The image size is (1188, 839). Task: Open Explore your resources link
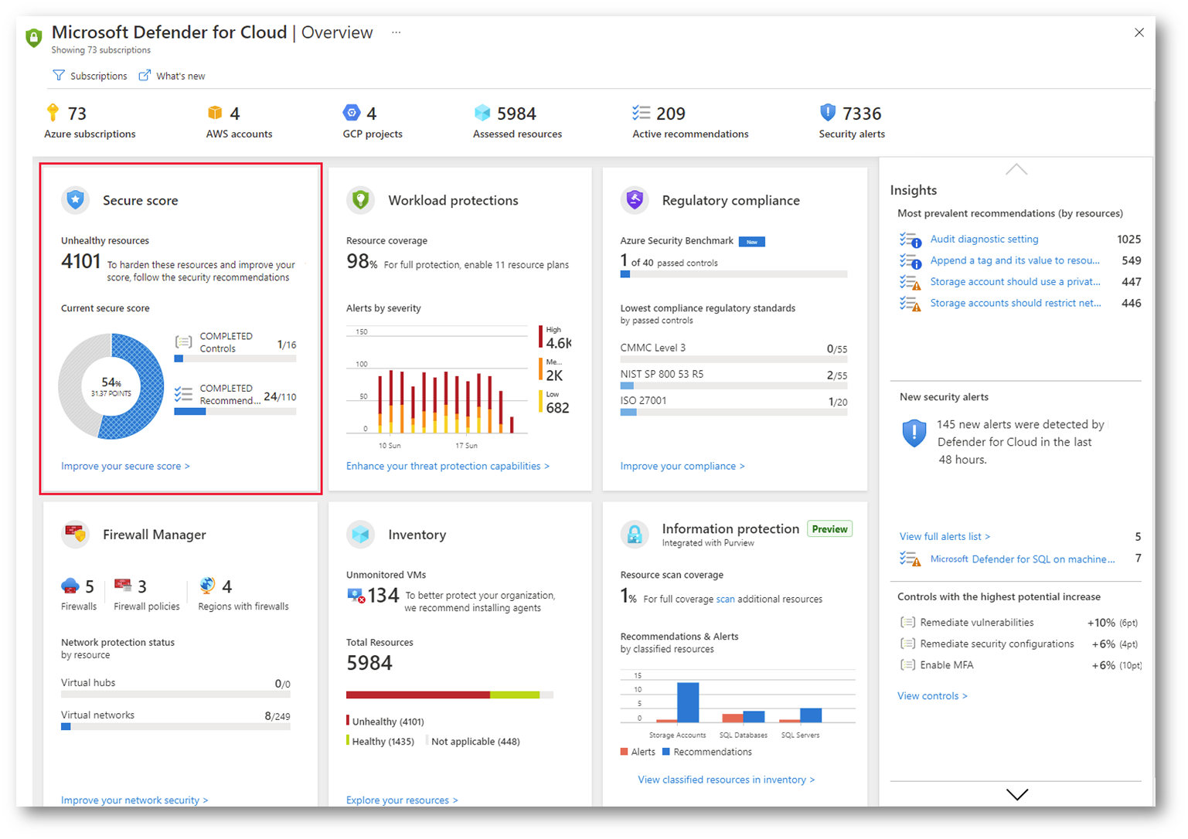click(402, 800)
